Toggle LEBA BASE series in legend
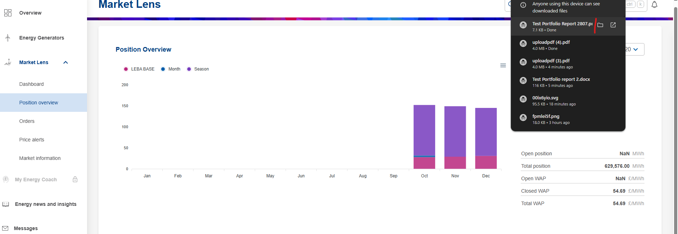 [139, 69]
